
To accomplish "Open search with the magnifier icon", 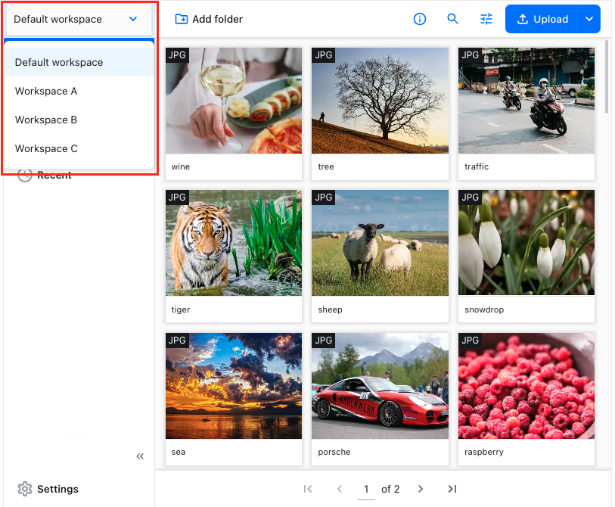I will tap(453, 19).
